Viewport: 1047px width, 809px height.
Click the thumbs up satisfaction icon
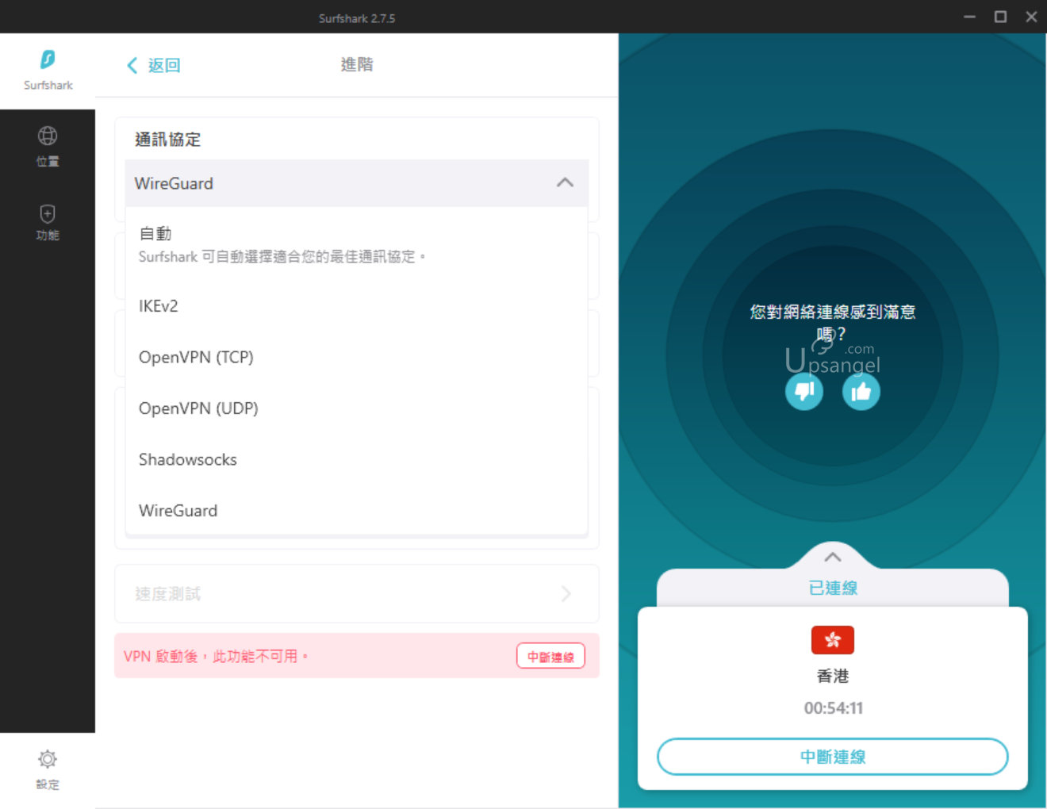click(x=861, y=391)
